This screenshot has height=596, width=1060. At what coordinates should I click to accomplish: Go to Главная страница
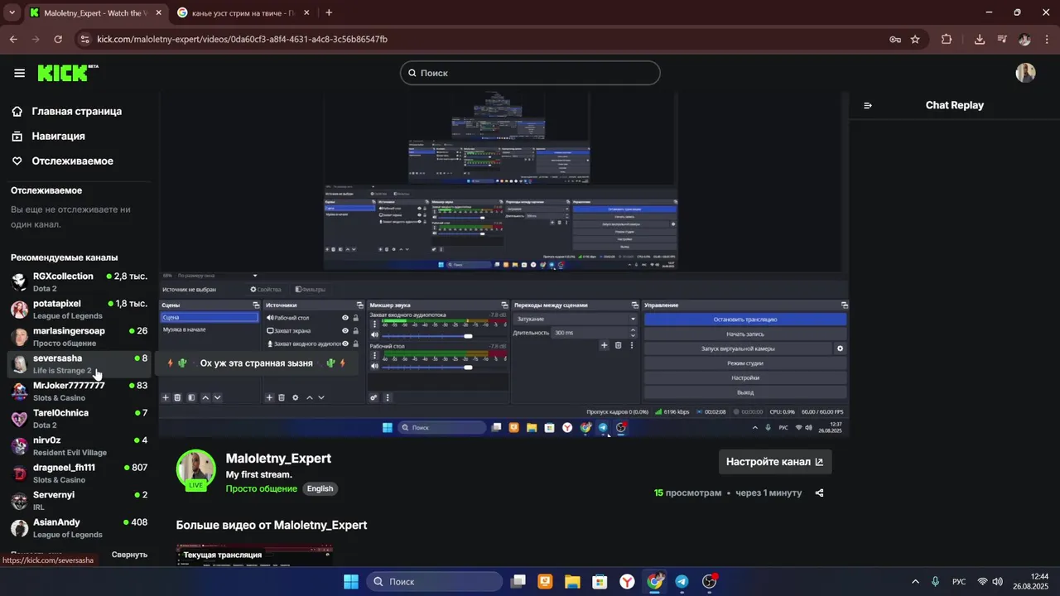pos(76,111)
